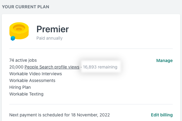Viewport: 182px width, 121px height.
Task: Click the Premier plan title
Action: [52, 29]
